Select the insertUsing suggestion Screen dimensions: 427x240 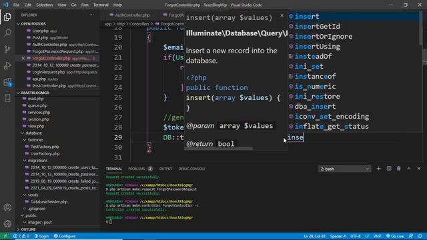(354, 47)
